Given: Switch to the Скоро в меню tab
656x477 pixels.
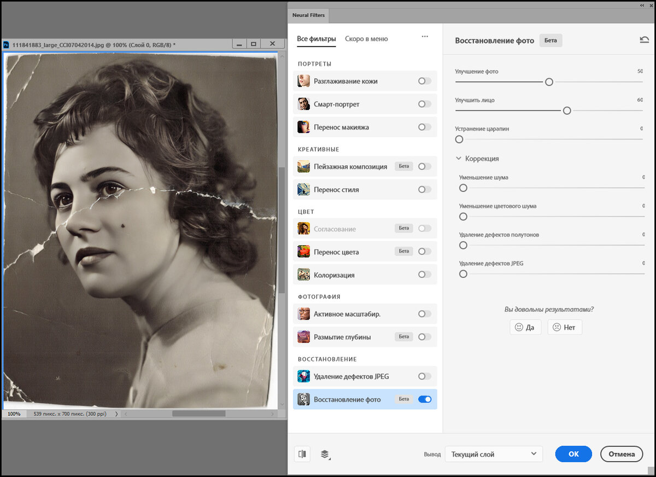Looking at the screenshot, I should (366, 39).
